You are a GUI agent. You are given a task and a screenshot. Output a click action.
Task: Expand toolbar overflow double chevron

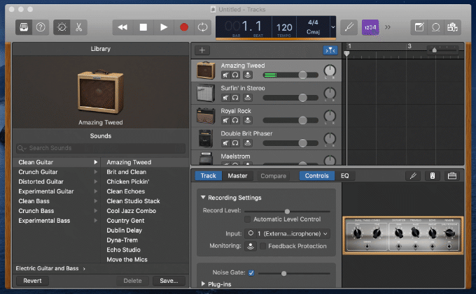[x=388, y=27]
